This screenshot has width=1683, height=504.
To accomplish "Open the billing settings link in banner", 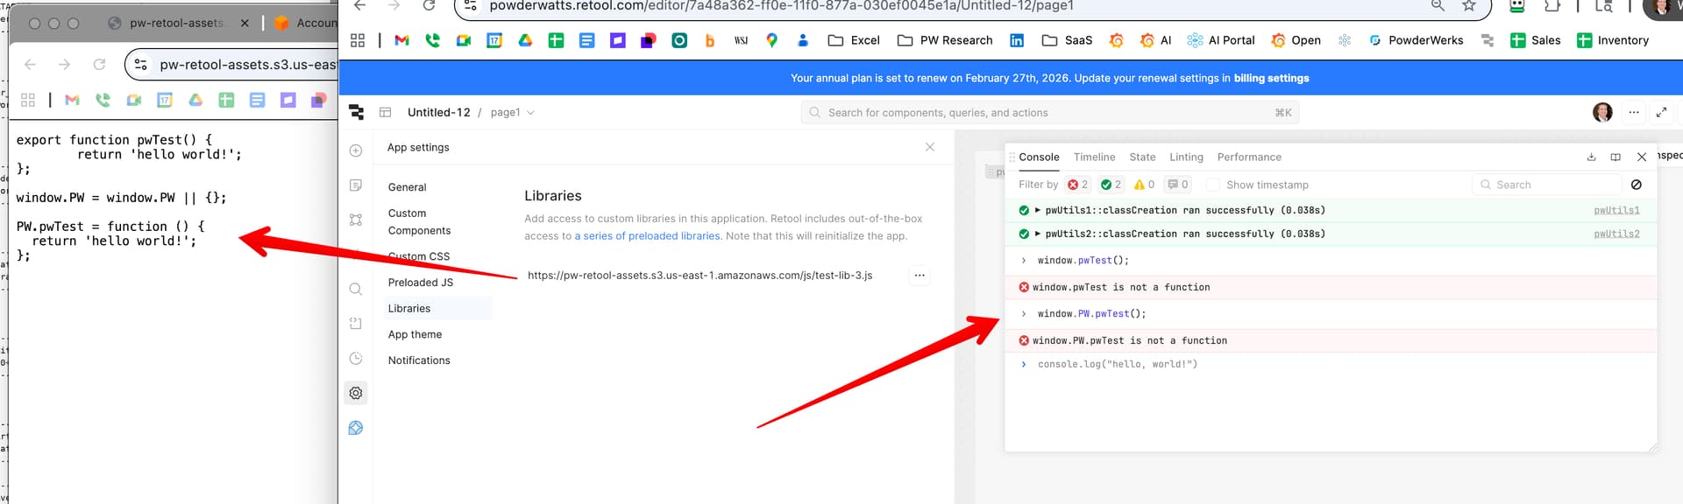I will click(x=1271, y=78).
